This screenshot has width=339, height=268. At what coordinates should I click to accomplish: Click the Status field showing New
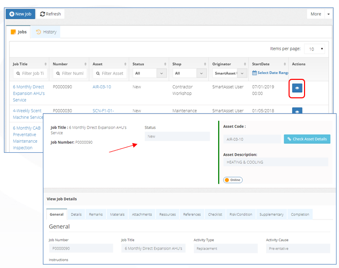177,136
